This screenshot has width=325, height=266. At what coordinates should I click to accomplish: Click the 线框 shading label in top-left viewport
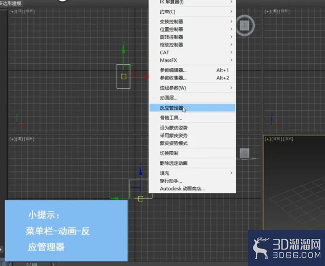point(30,11)
